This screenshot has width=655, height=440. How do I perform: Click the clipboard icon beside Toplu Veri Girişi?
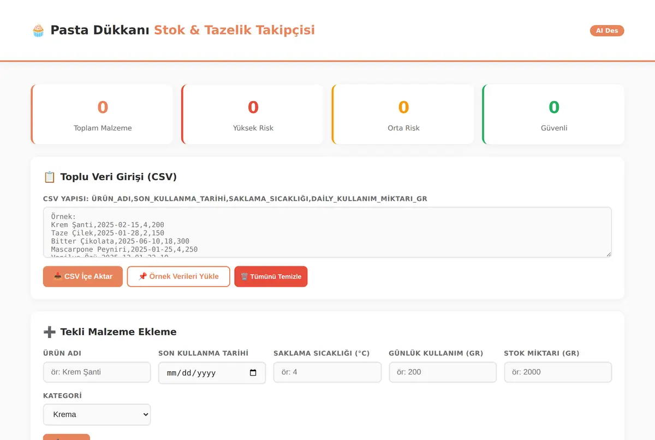(x=50, y=177)
